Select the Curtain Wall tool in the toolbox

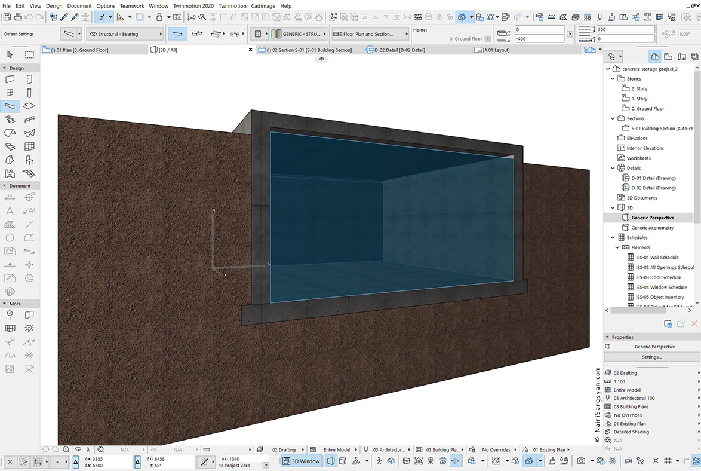coord(29,146)
